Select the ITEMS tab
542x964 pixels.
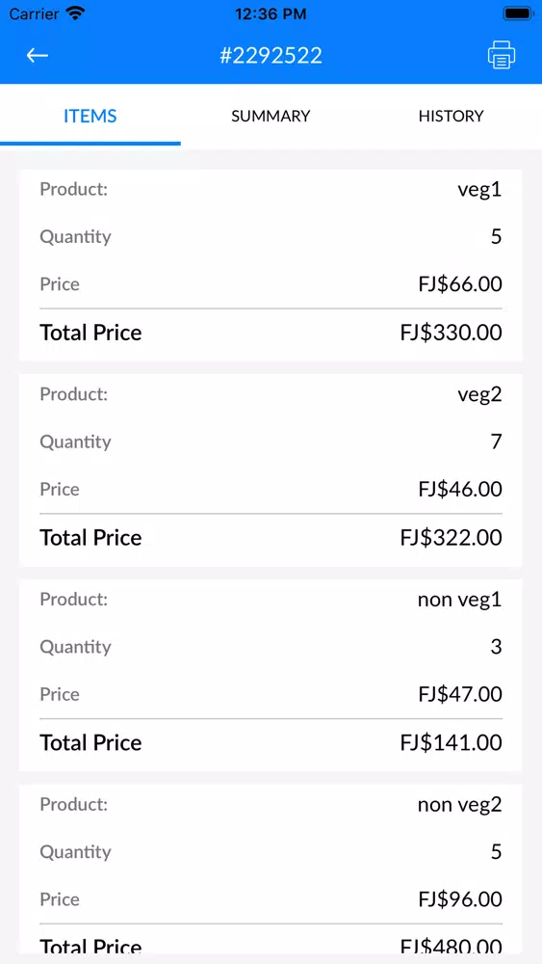point(90,116)
